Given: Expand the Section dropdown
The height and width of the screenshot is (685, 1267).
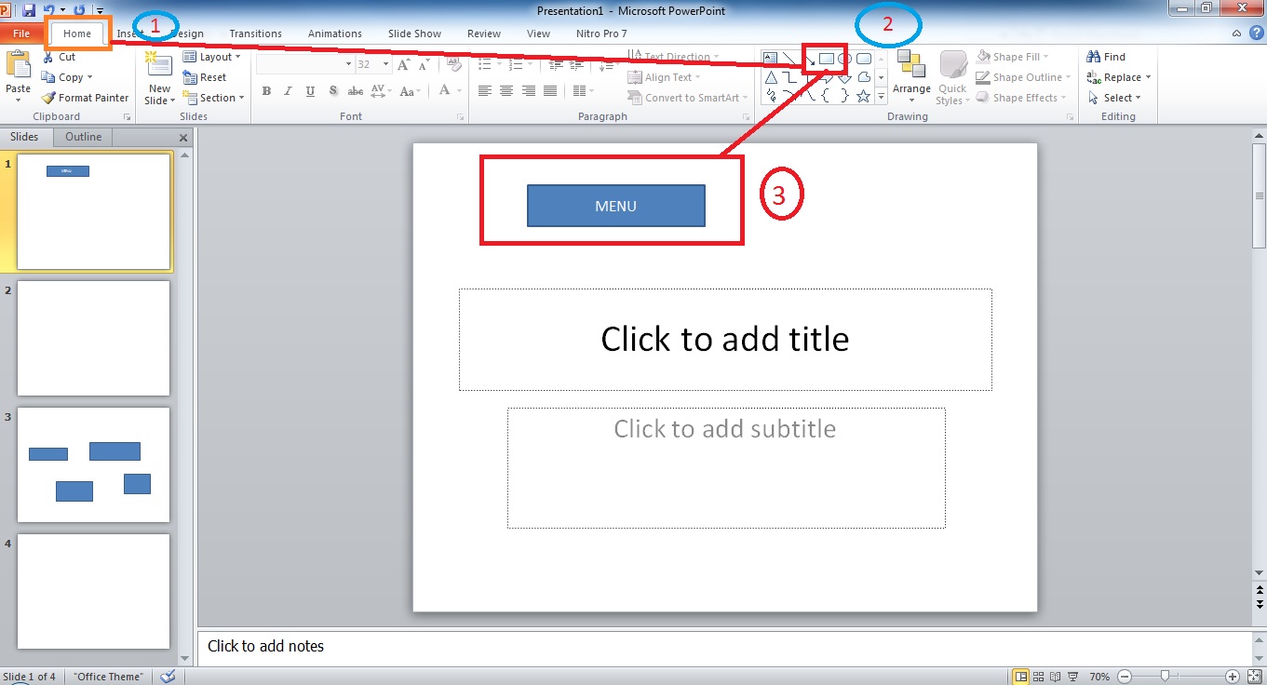Looking at the screenshot, I should (214, 98).
